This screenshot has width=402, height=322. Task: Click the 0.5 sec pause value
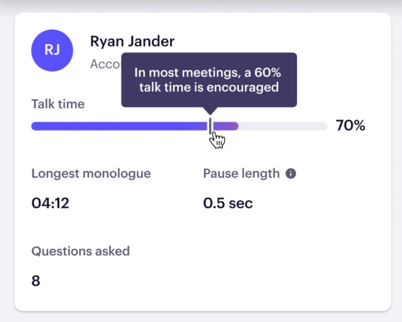(228, 203)
